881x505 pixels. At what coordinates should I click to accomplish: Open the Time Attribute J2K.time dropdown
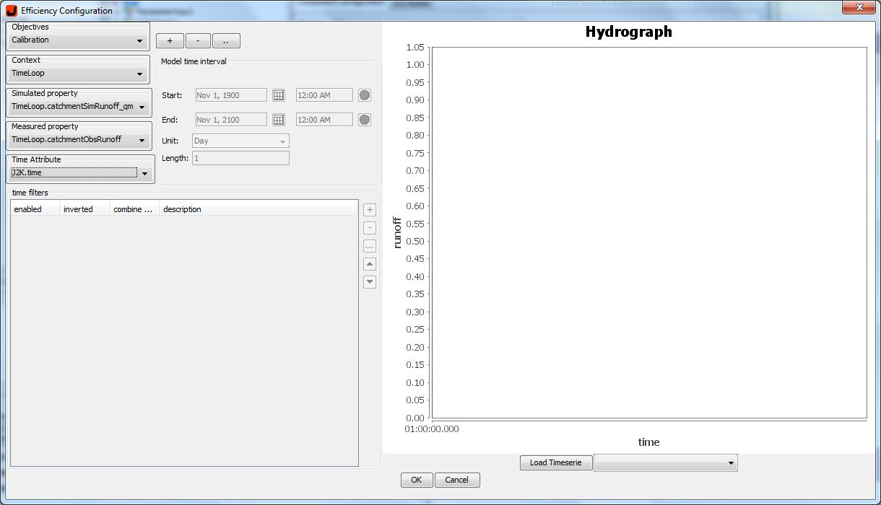coord(79,173)
